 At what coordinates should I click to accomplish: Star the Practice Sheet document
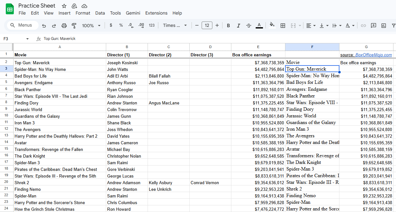coord(64,6)
